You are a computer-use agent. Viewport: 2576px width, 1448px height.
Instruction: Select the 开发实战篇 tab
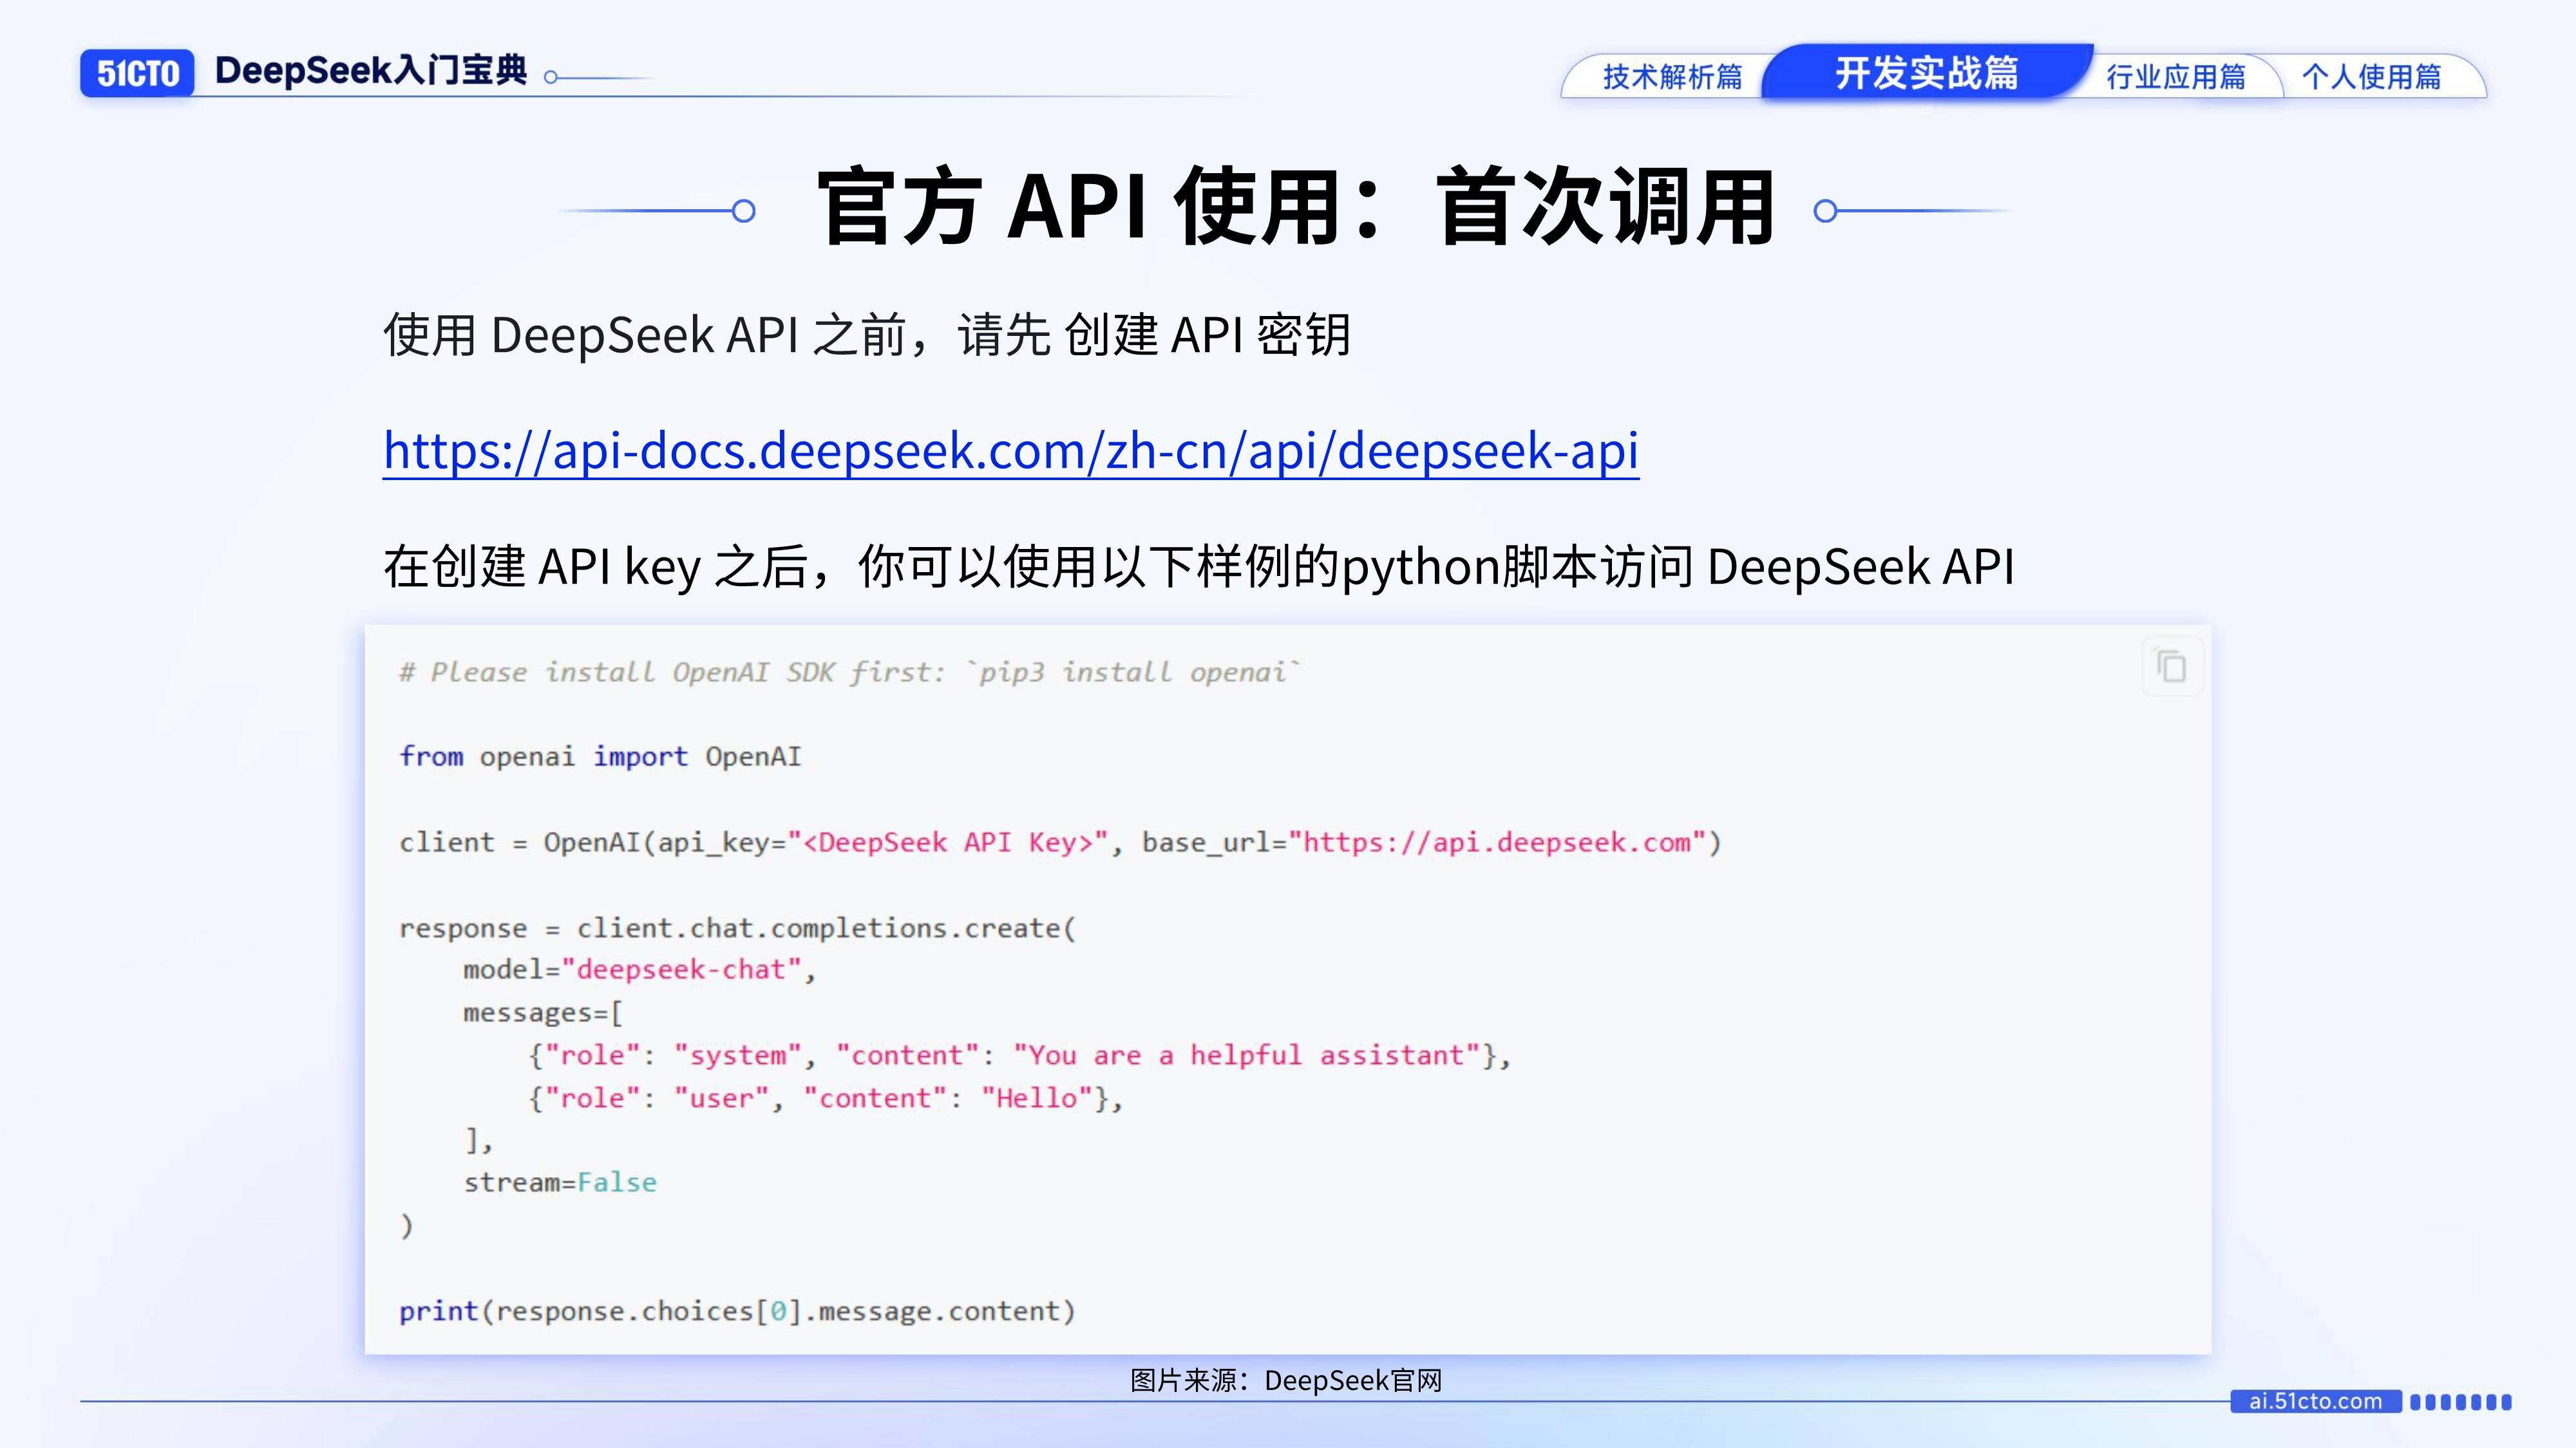[x=1926, y=73]
